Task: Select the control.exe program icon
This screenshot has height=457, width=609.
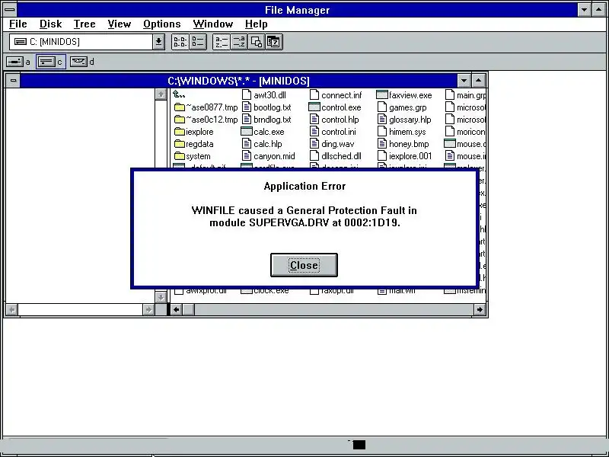Action: click(314, 107)
